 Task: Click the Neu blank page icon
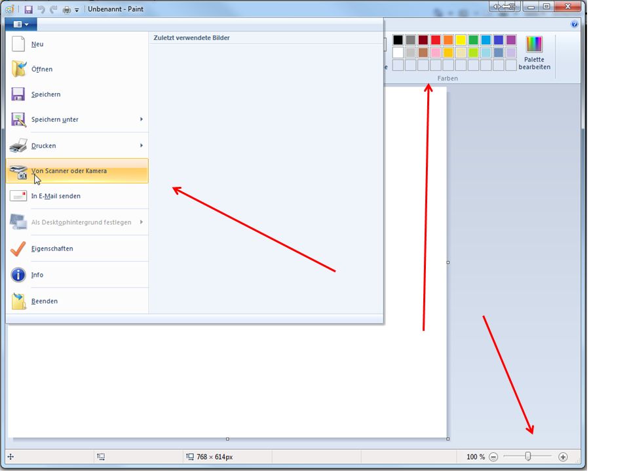(x=18, y=44)
